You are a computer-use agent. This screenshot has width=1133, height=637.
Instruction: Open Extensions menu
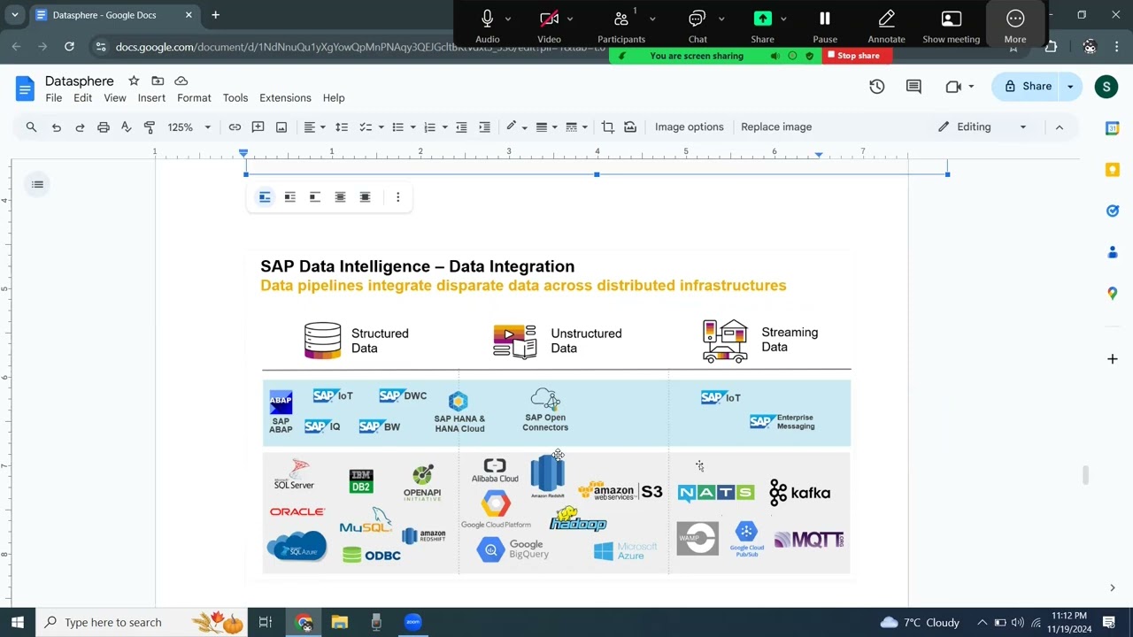[x=285, y=98]
